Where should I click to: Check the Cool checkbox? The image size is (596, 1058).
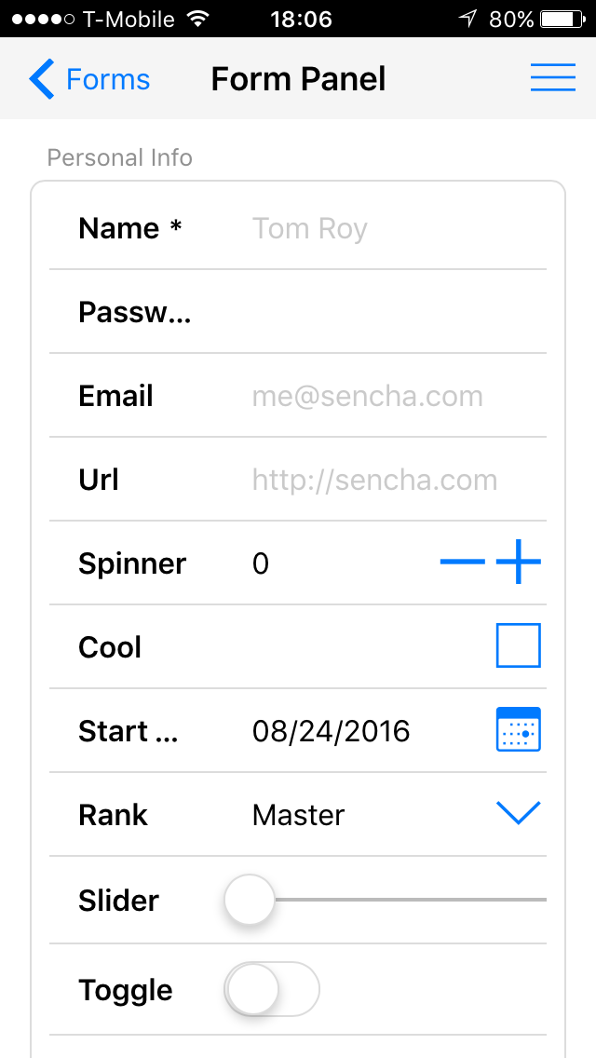pos(519,646)
